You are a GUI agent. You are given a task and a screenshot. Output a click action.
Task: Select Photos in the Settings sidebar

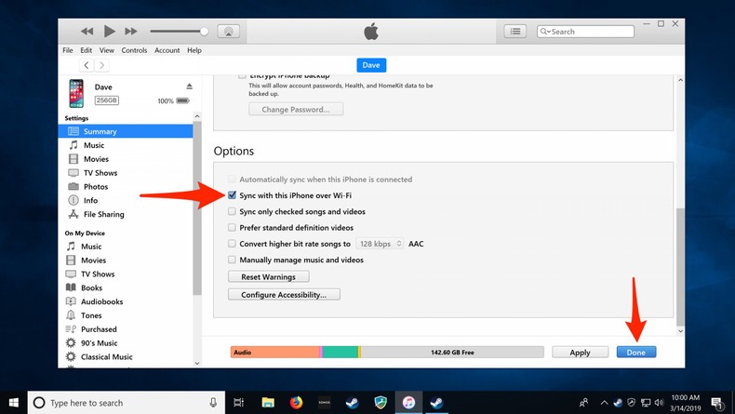point(94,187)
